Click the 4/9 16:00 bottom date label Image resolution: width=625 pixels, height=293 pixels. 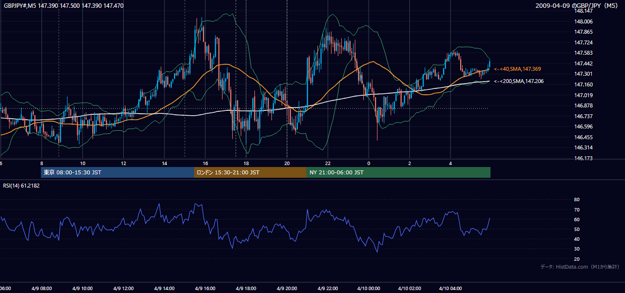(205, 288)
